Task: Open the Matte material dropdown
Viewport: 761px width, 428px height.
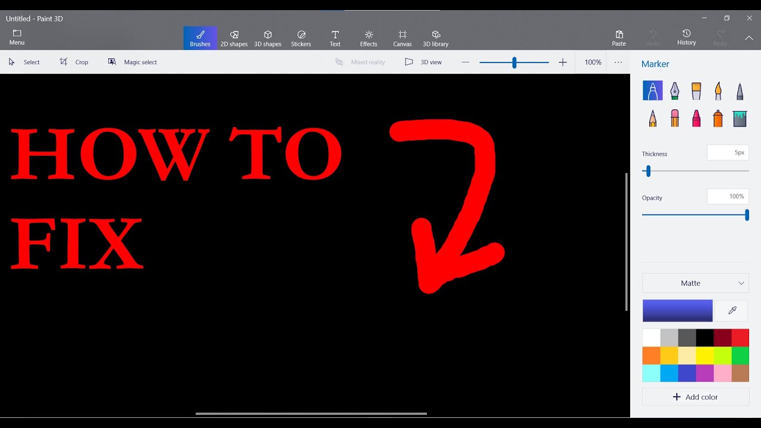Action: pos(695,283)
